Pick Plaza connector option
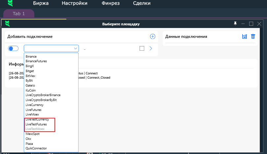This screenshot has width=267, height=154. (x=29, y=144)
